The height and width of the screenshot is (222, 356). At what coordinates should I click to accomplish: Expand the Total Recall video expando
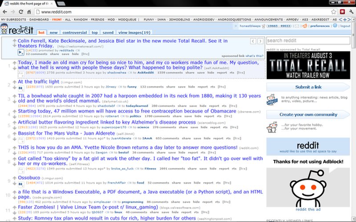coord(21,52)
